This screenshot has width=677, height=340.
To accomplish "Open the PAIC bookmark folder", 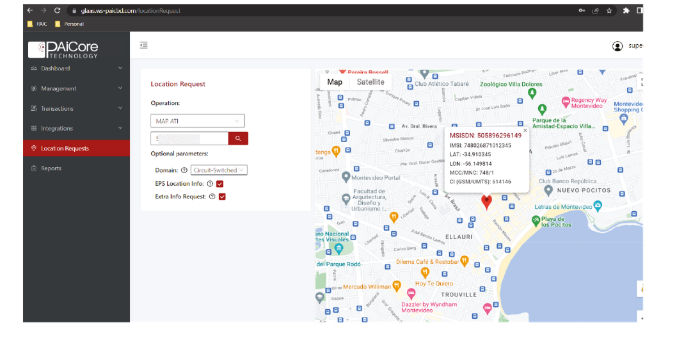I will point(37,24).
